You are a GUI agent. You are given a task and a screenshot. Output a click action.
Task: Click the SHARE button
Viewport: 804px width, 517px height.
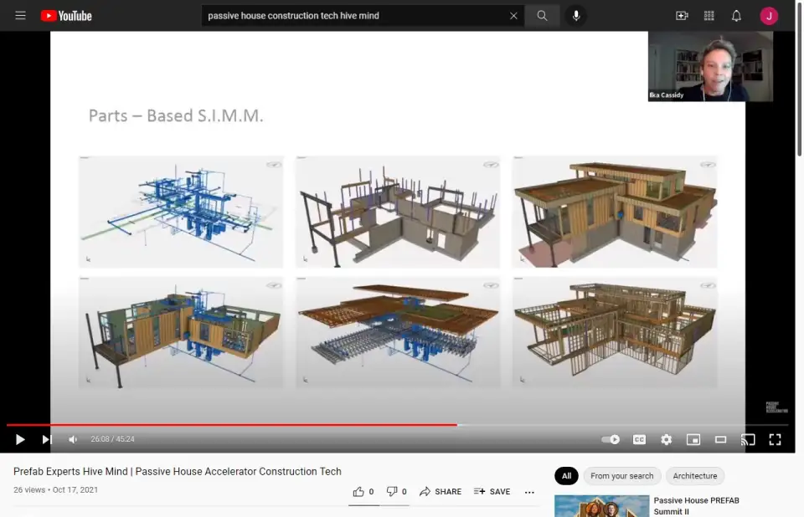coord(441,492)
